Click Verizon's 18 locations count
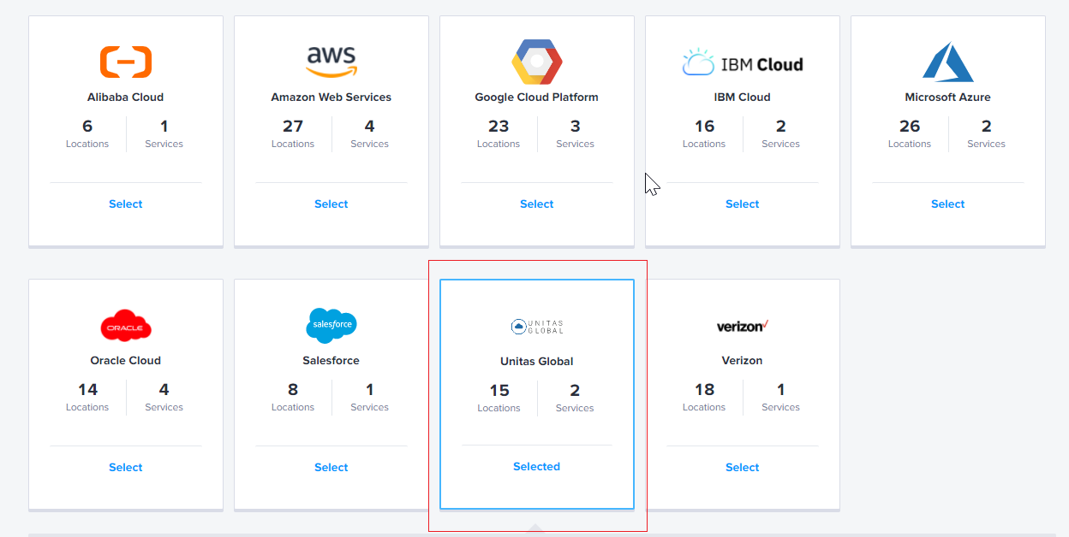 coord(704,390)
